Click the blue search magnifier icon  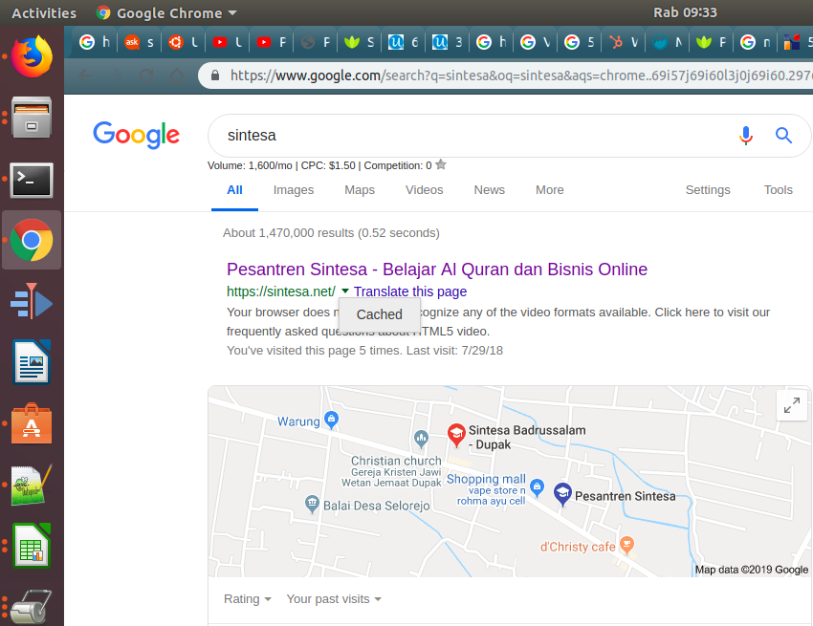pyautogui.click(x=783, y=136)
